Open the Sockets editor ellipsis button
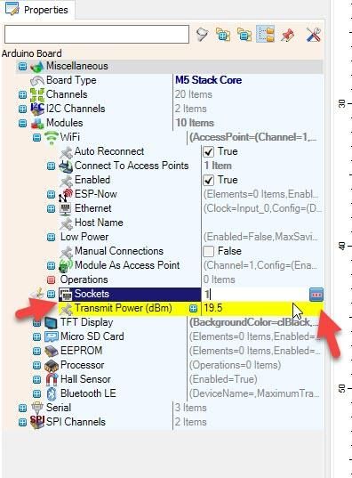Image resolution: width=352 pixels, height=478 pixels. pyautogui.click(x=316, y=295)
